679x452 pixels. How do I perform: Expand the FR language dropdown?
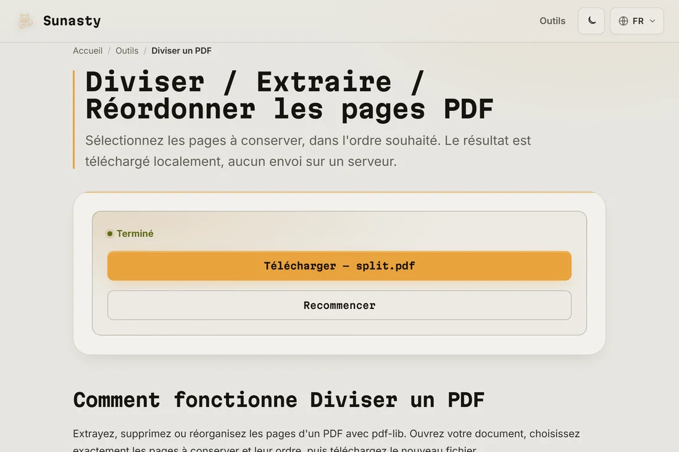click(x=636, y=21)
